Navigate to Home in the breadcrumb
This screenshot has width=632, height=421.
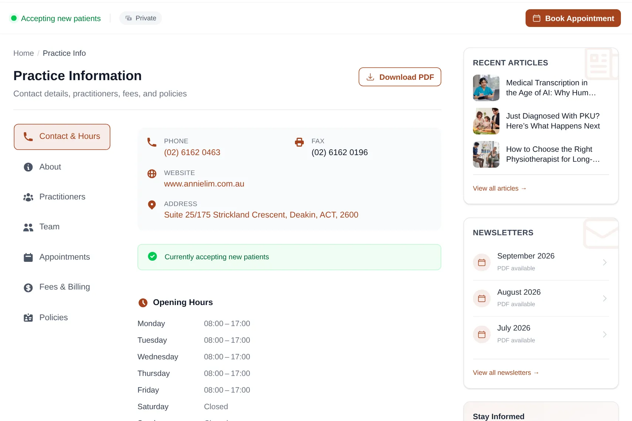[24, 53]
